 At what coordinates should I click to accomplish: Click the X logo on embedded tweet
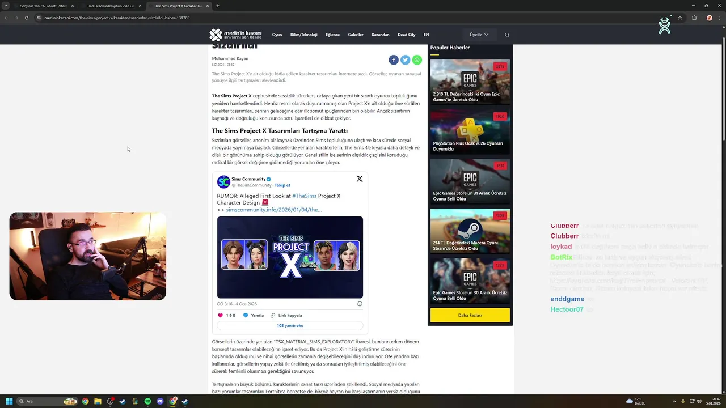pos(359,178)
